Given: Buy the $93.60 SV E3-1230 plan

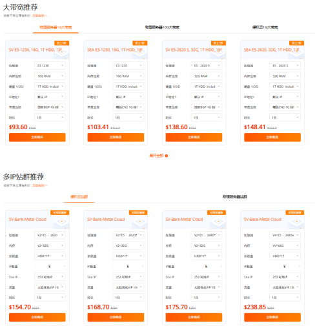Looking at the screenshot, I should pyautogui.click(x=37, y=138).
